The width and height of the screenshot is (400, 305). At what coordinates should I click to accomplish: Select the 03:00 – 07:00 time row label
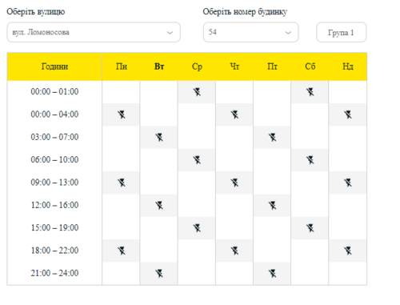coord(54,137)
